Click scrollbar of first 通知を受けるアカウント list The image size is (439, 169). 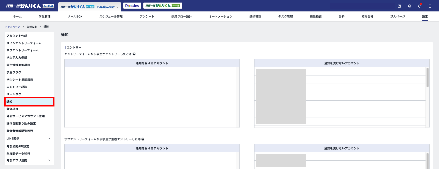point(237,97)
